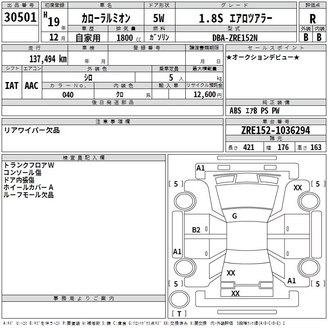Click the G mark on the windshield
The width and height of the screenshot is (328, 328).
[235, 216]
